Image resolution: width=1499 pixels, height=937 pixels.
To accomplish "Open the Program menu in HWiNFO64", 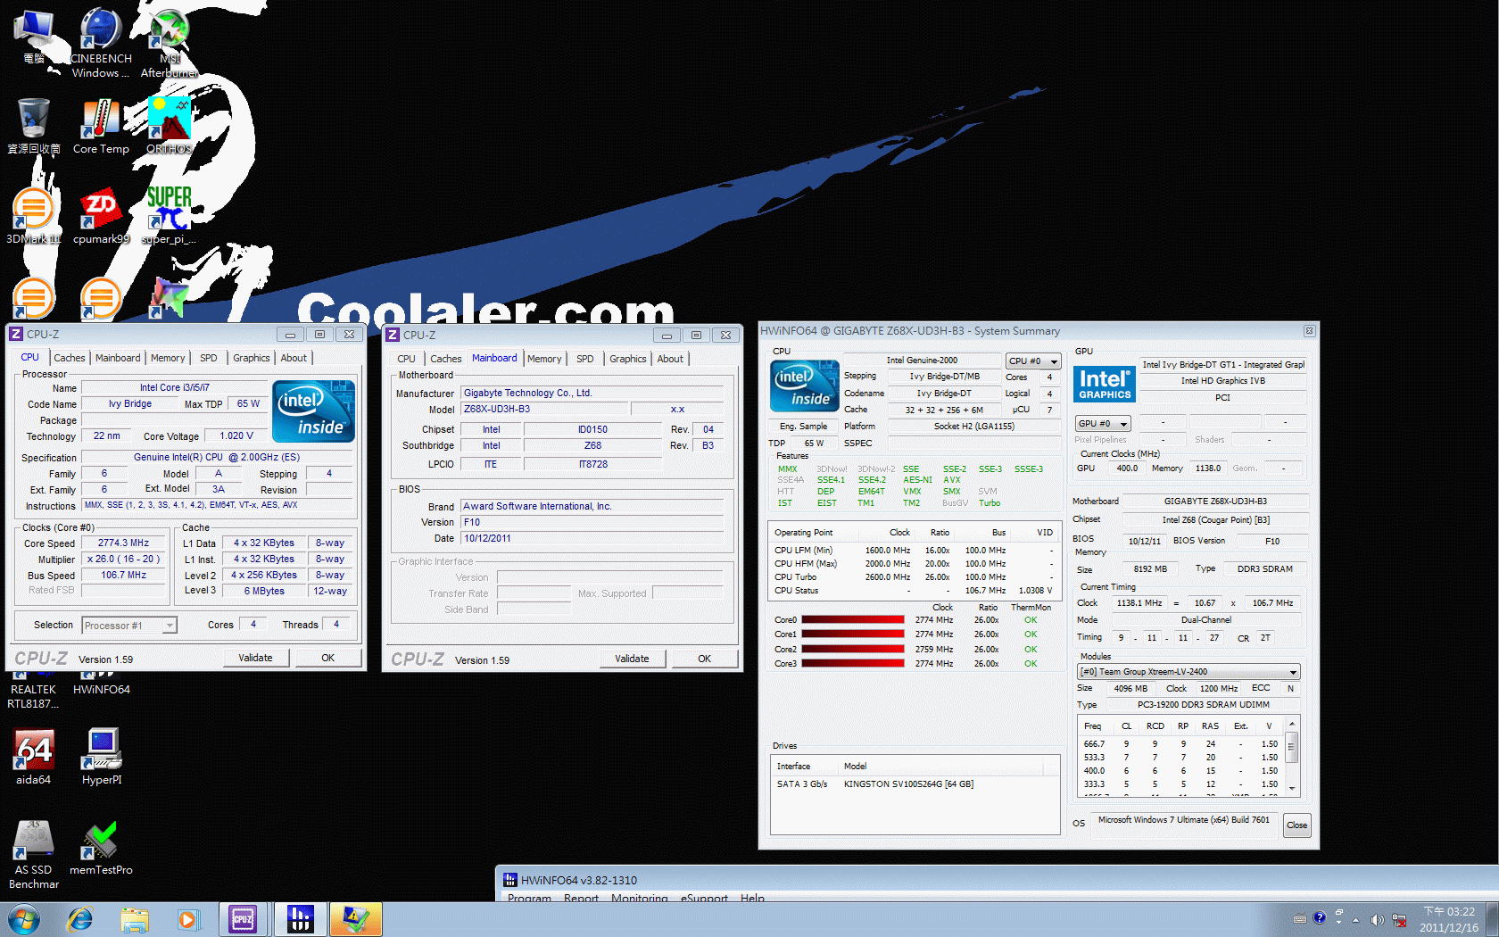I will tap(529, 898).
